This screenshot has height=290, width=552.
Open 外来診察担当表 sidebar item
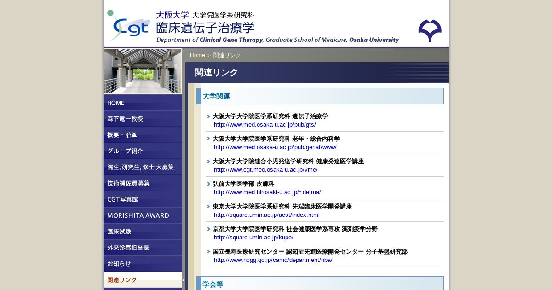pyautogui.click(x=143, y=248)
